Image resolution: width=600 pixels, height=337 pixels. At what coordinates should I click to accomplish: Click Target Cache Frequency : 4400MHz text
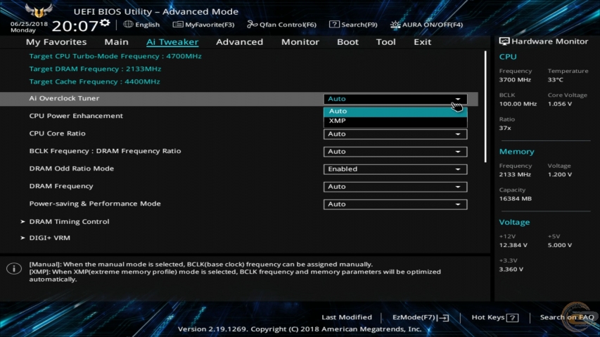(94, 81)
